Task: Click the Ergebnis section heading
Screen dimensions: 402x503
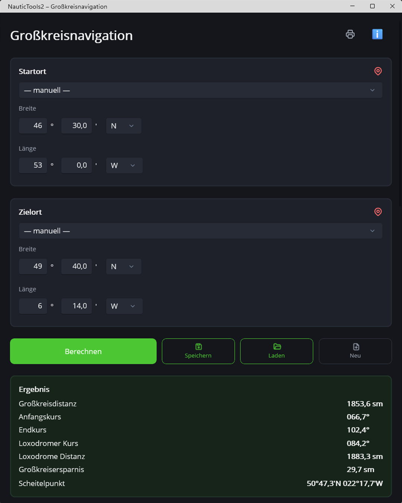Action: click(x=34, y=389)
